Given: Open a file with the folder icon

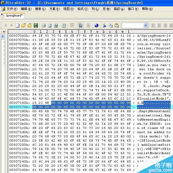Looking at the screenshot, I should tap(24, 25).
